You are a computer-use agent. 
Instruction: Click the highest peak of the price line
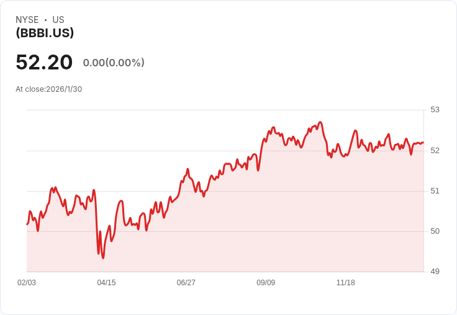point(320,122)
